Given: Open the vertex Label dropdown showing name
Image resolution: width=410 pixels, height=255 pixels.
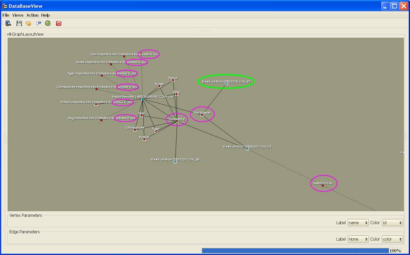Looking at the screenshot, I should [358, 223].
